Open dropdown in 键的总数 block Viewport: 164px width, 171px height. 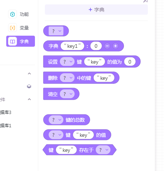[56, 120]
